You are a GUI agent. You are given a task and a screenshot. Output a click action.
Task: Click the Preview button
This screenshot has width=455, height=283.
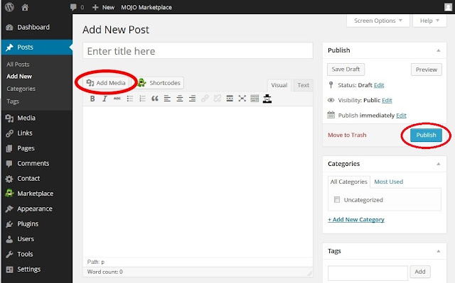tap(427, 70)
